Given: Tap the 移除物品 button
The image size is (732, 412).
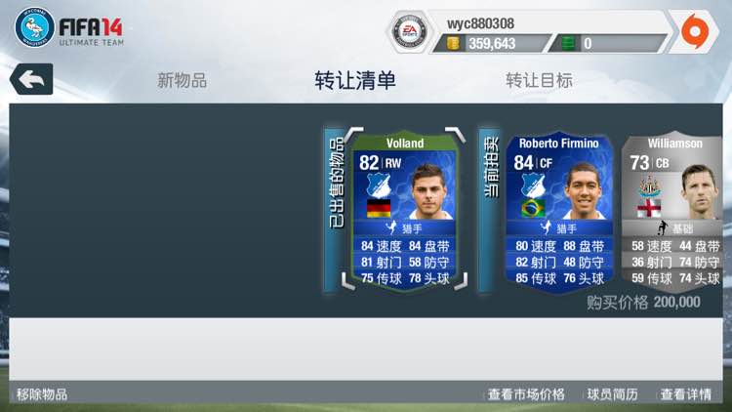Looking at the screenshot, I should pos(42,394).
